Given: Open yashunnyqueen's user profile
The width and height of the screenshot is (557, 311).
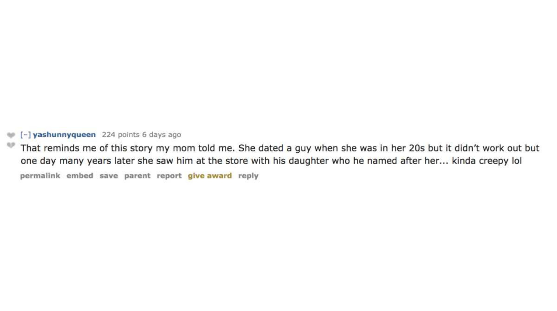Looking at the screenshot, I should click(64, 135).
